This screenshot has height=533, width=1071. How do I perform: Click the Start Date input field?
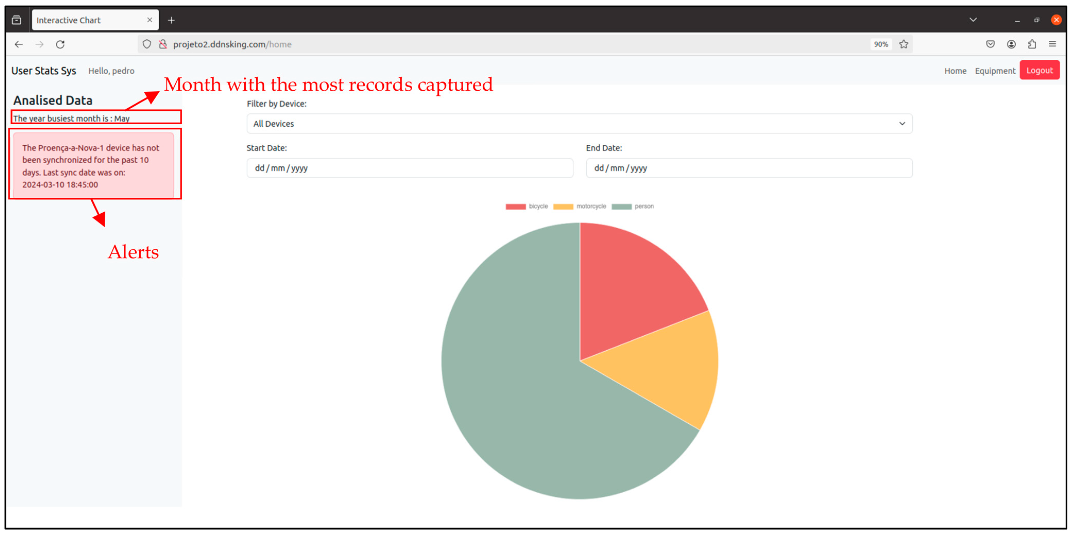[x=409, y=168]
